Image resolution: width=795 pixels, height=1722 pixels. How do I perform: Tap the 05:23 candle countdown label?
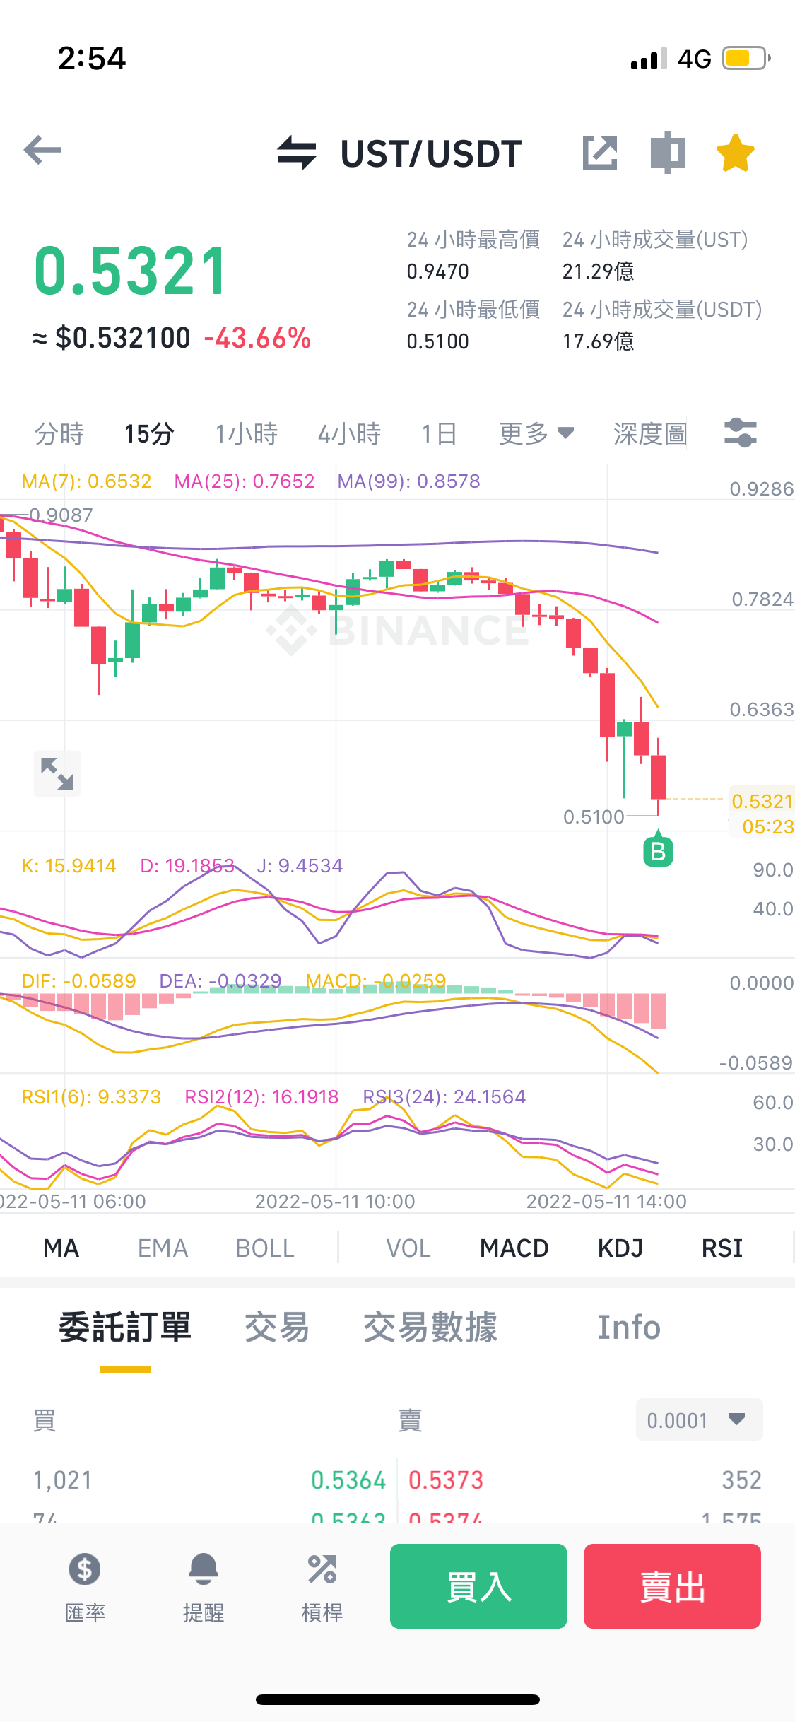768,826
